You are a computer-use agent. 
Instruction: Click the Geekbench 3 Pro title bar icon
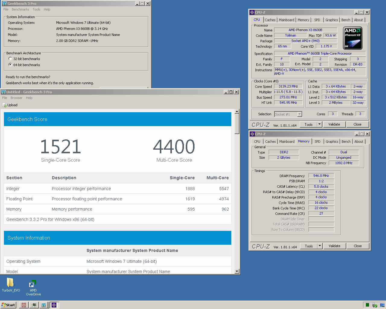[x=5, y=4]
